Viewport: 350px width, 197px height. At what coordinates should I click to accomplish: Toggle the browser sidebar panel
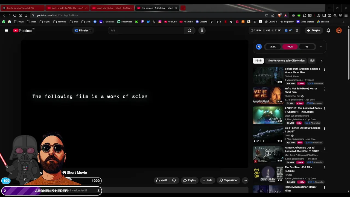click(324, 15)
